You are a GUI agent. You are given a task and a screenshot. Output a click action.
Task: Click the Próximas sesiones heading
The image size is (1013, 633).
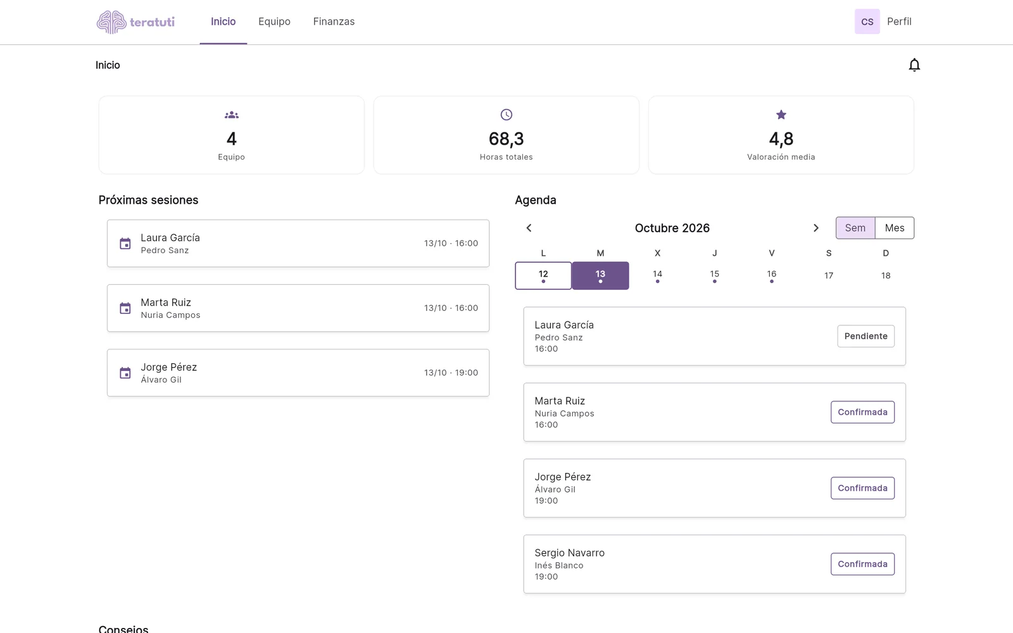coord(148,200)
